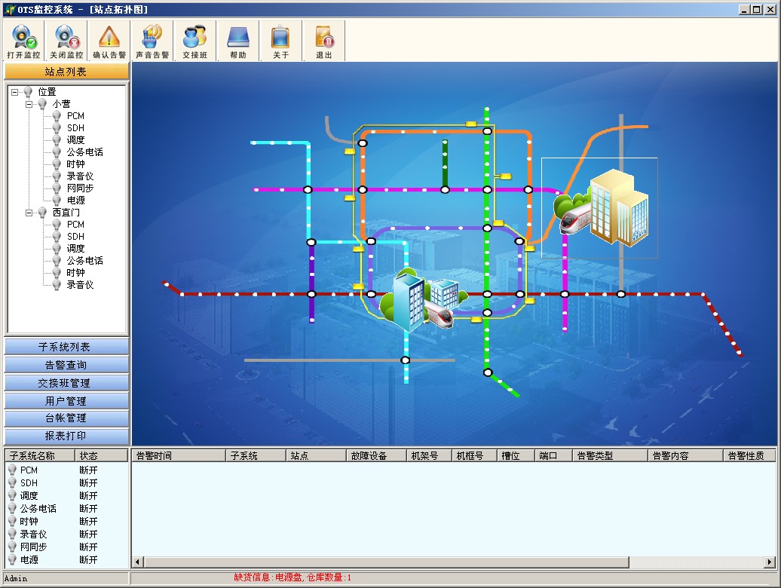
Task: Collapse the 小营 station tree node
Action: click(29, 104)
